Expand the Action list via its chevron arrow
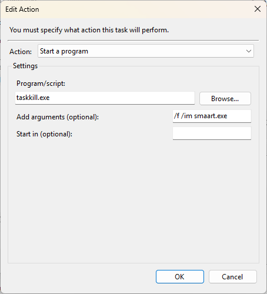Screen dimensions: 267x294 249,51
